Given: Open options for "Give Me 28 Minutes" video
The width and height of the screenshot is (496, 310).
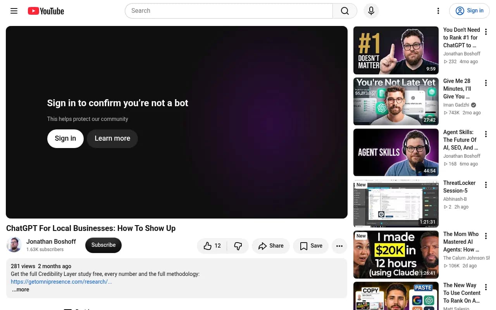Looking at the screenshot, I should [x=486, y=83].
